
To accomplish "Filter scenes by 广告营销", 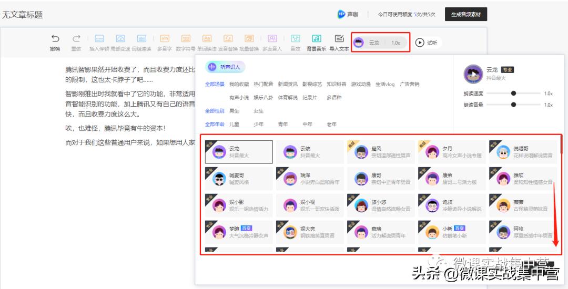I will 409,84.
